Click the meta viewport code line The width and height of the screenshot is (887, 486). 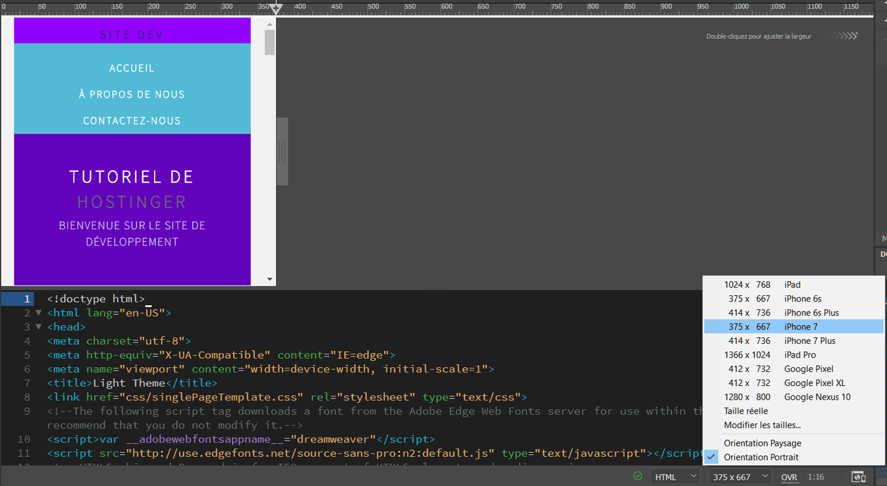(x=271, y=369)
